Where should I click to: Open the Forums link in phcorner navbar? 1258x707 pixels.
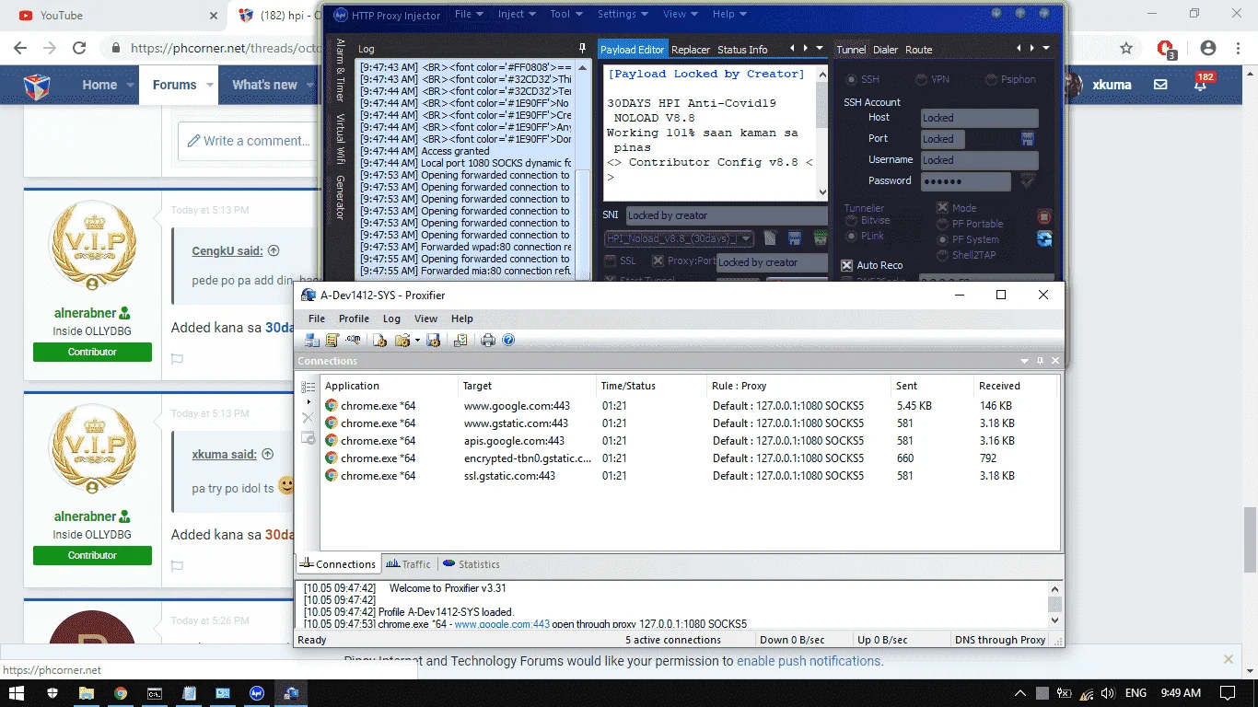[174, 85]
